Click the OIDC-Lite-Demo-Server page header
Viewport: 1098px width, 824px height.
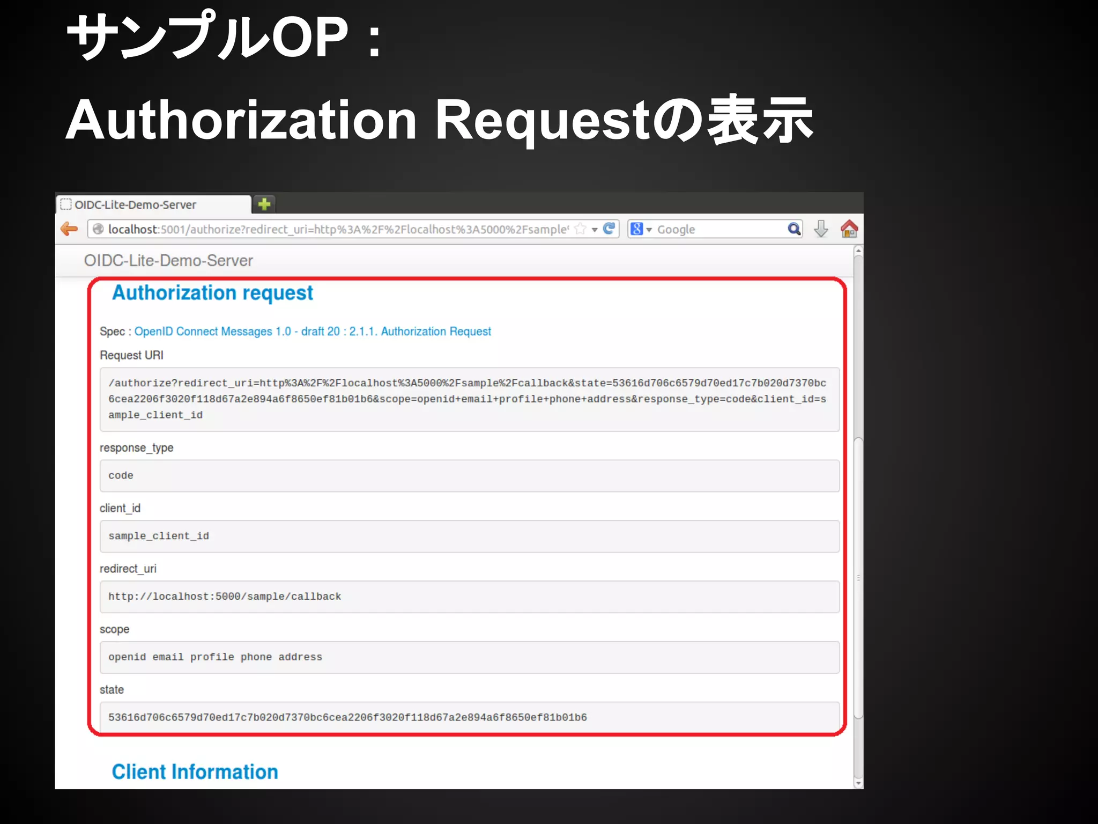coord(168,261)
